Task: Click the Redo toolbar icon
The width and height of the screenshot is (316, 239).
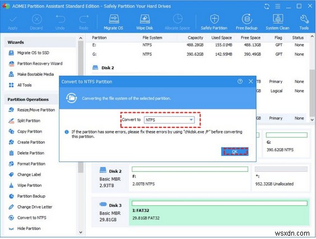Action: pyautogui.click(x=83, y=22)
